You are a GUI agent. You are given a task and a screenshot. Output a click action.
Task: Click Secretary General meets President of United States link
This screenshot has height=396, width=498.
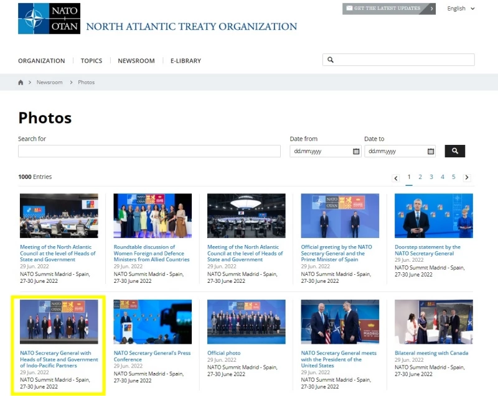pyautogui.click(x=339, y=359)
